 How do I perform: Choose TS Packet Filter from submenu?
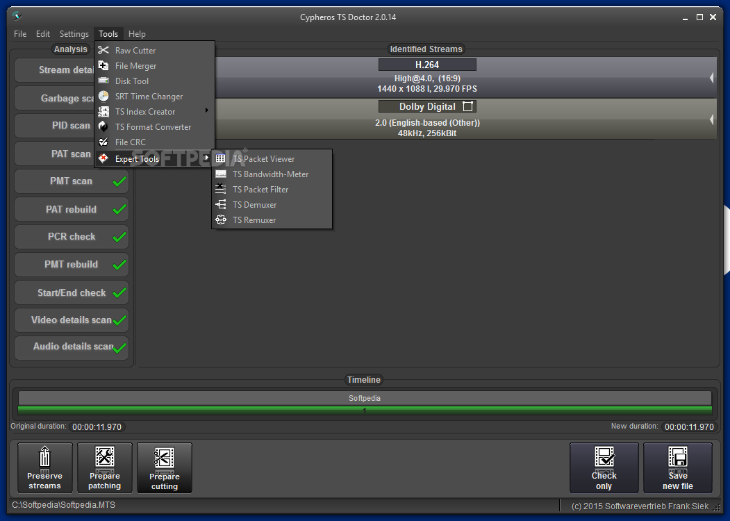pyautogui.click(x=272, y=190)
